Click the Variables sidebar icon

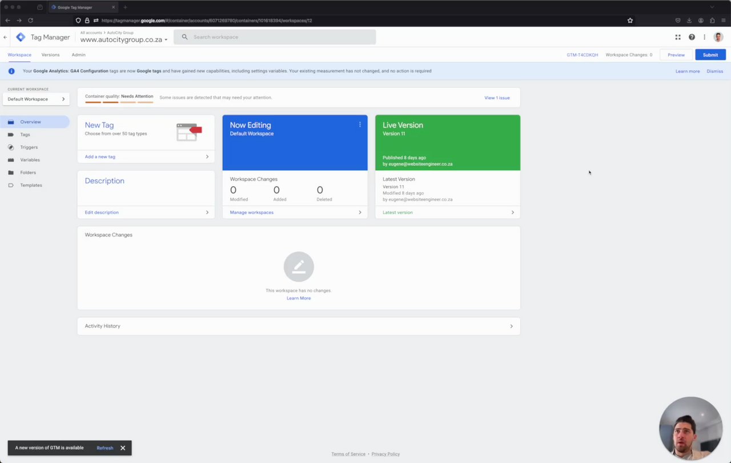click(x=11, y=159)
